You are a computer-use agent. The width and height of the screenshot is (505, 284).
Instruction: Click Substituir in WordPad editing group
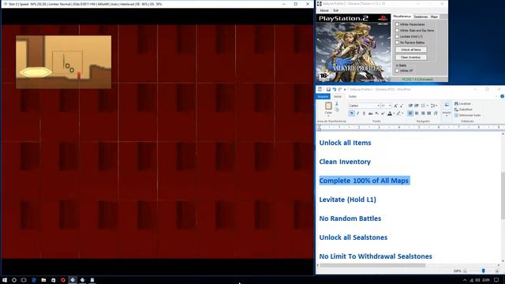point(463,110)
